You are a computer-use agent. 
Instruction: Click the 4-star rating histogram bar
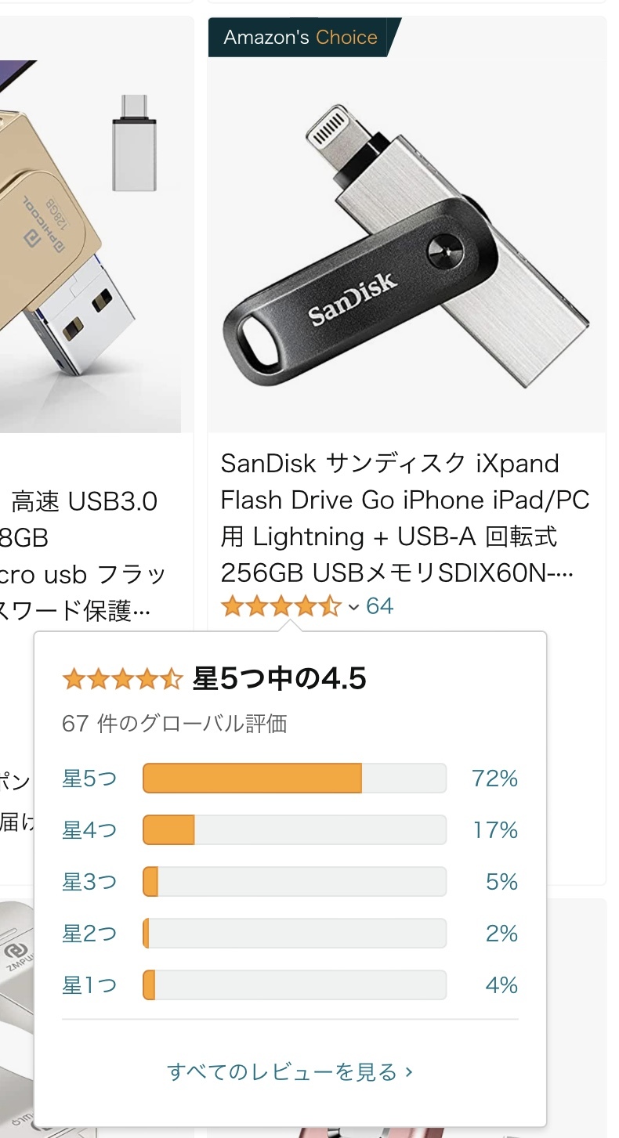[294, 830]
